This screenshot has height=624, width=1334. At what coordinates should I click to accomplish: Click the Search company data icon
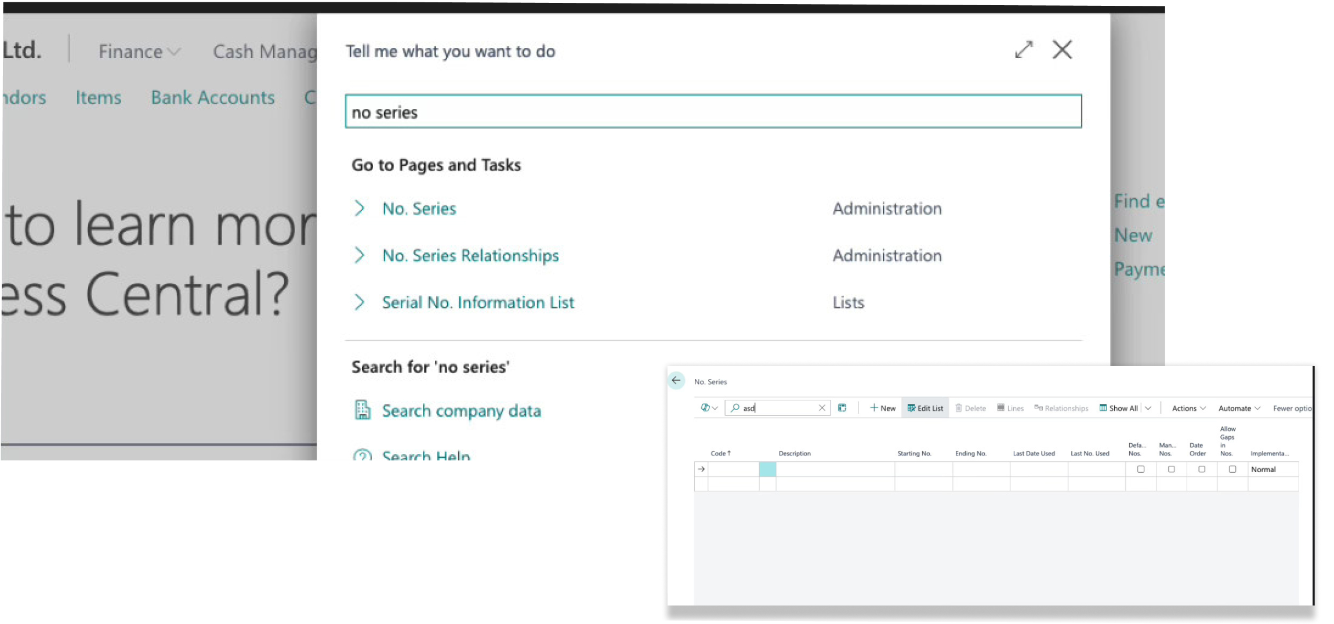point(363,410)
